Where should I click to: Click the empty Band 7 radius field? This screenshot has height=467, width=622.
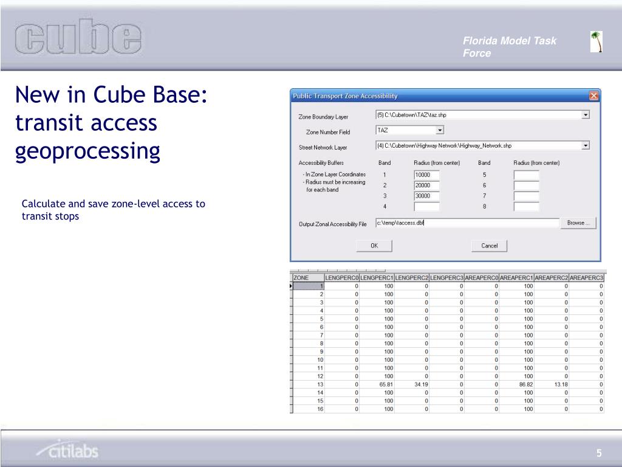coord(527,196)
